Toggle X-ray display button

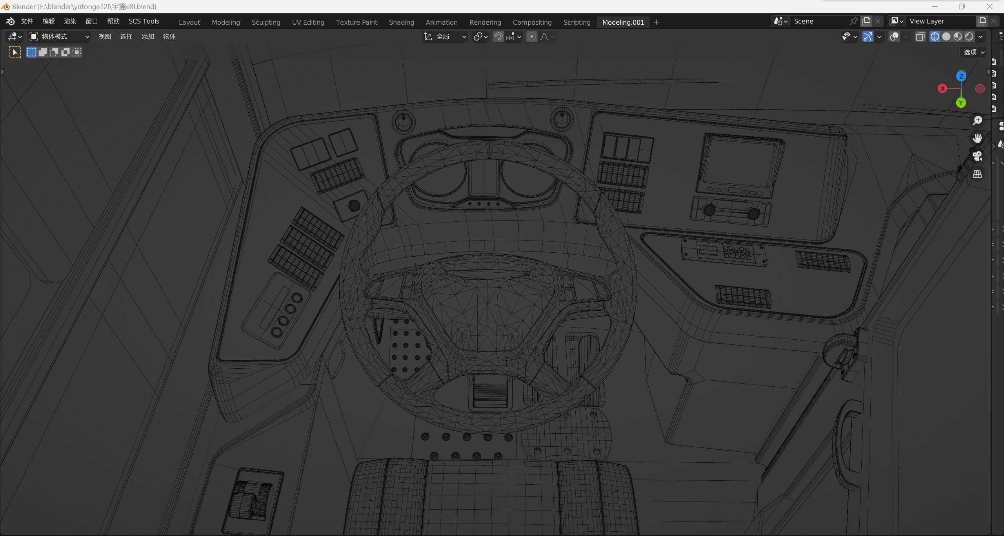(x=920, y=36)
